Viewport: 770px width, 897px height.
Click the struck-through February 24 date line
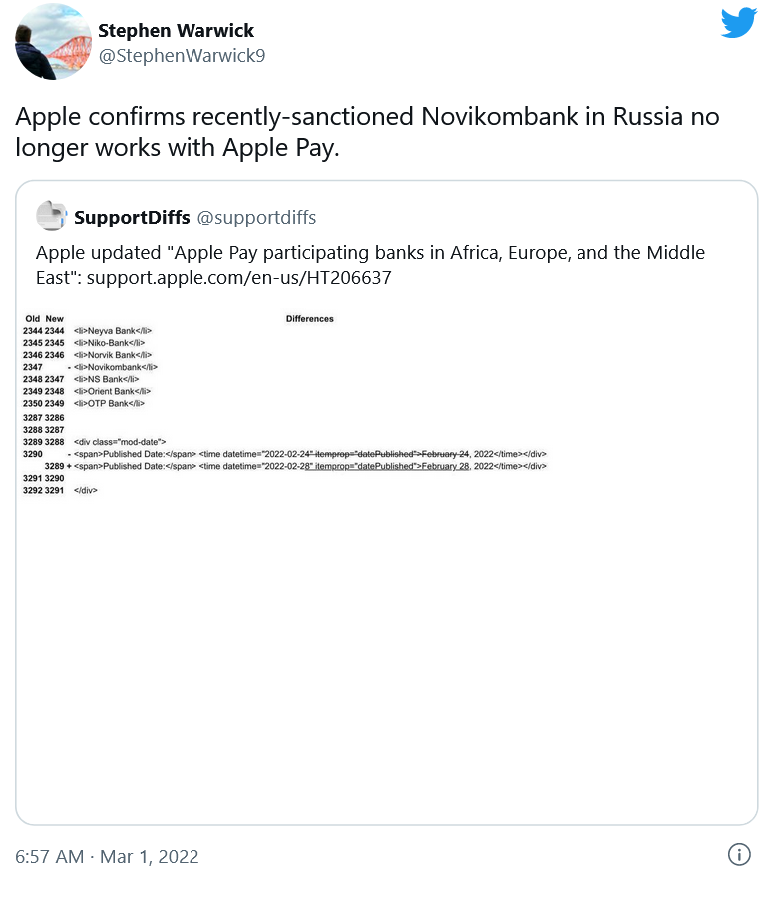point(309,454)
